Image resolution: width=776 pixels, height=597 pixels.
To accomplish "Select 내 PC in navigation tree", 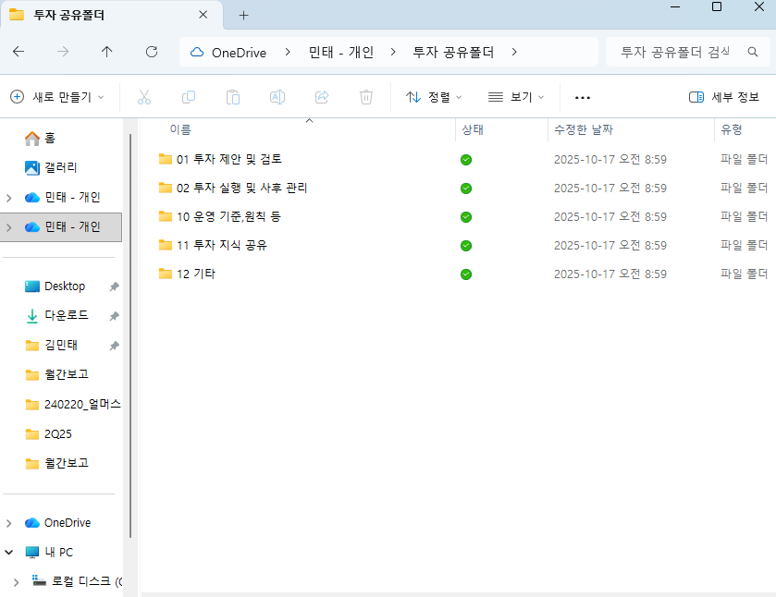I will pyautogui.click(x=49, y=552).
